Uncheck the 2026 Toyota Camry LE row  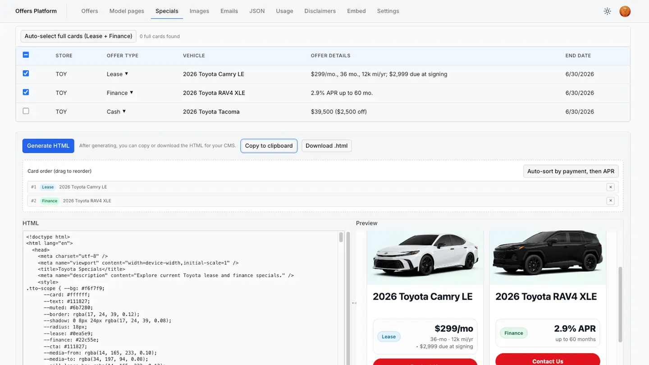(26, 73)
